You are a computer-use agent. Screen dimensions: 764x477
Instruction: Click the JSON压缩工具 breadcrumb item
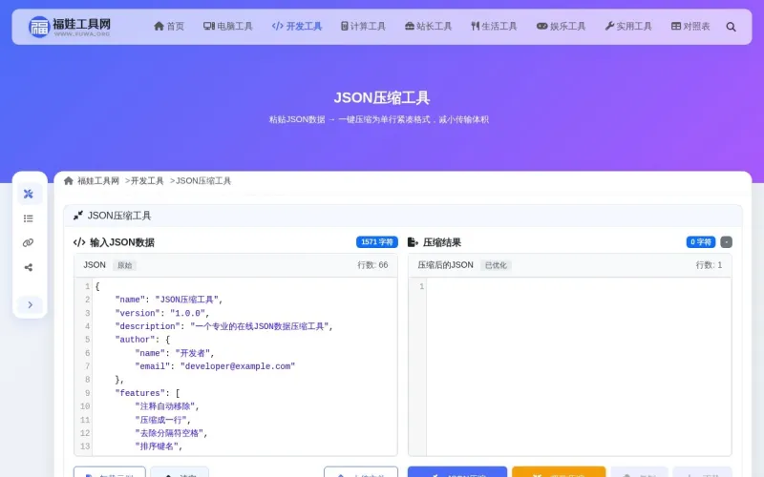pos(203,180)
